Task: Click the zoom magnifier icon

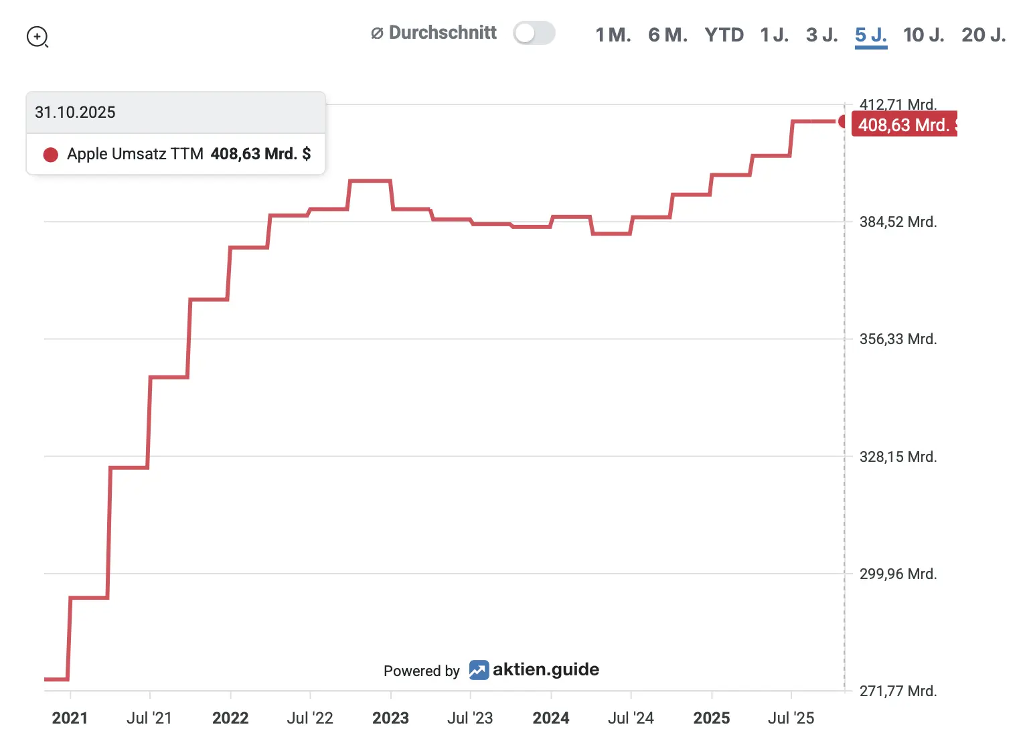Action: pos(38,37)
